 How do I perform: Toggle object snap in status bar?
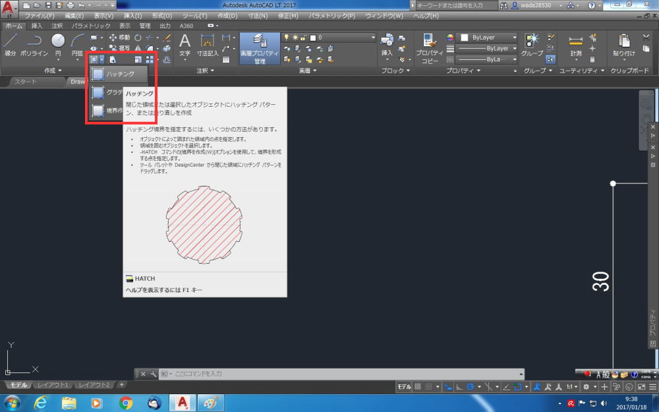518,387
